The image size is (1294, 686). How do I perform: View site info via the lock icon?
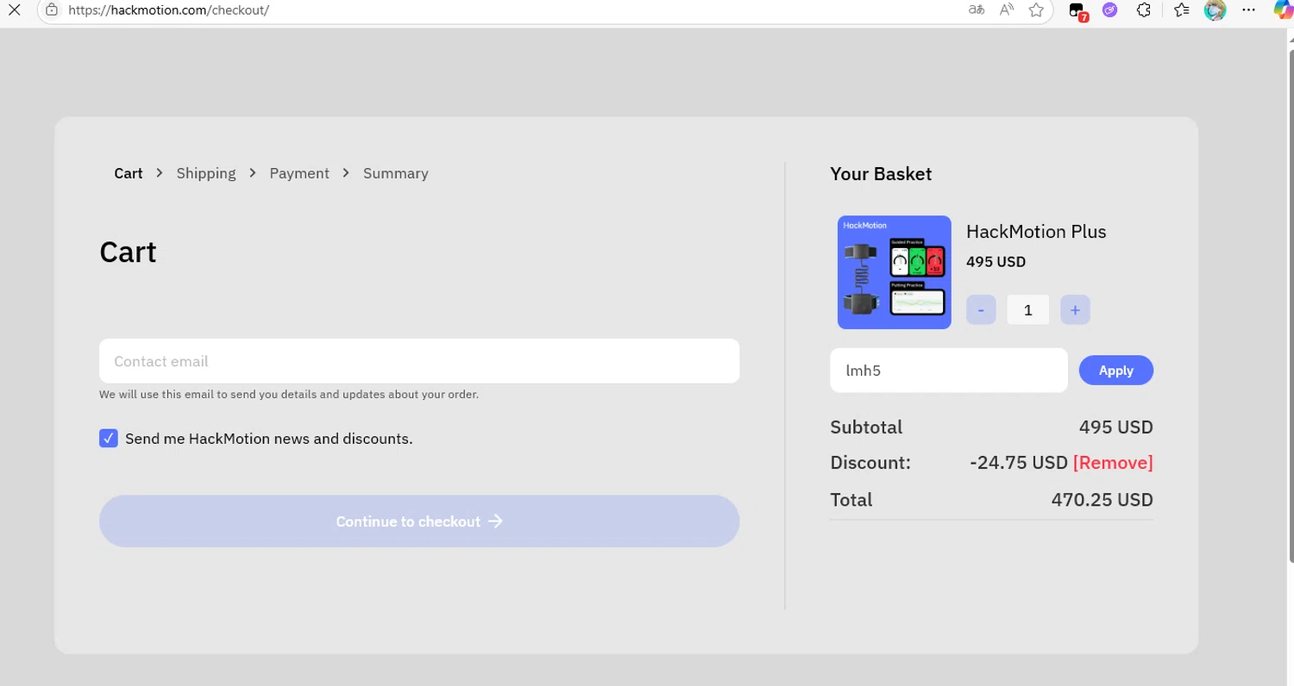52,10
